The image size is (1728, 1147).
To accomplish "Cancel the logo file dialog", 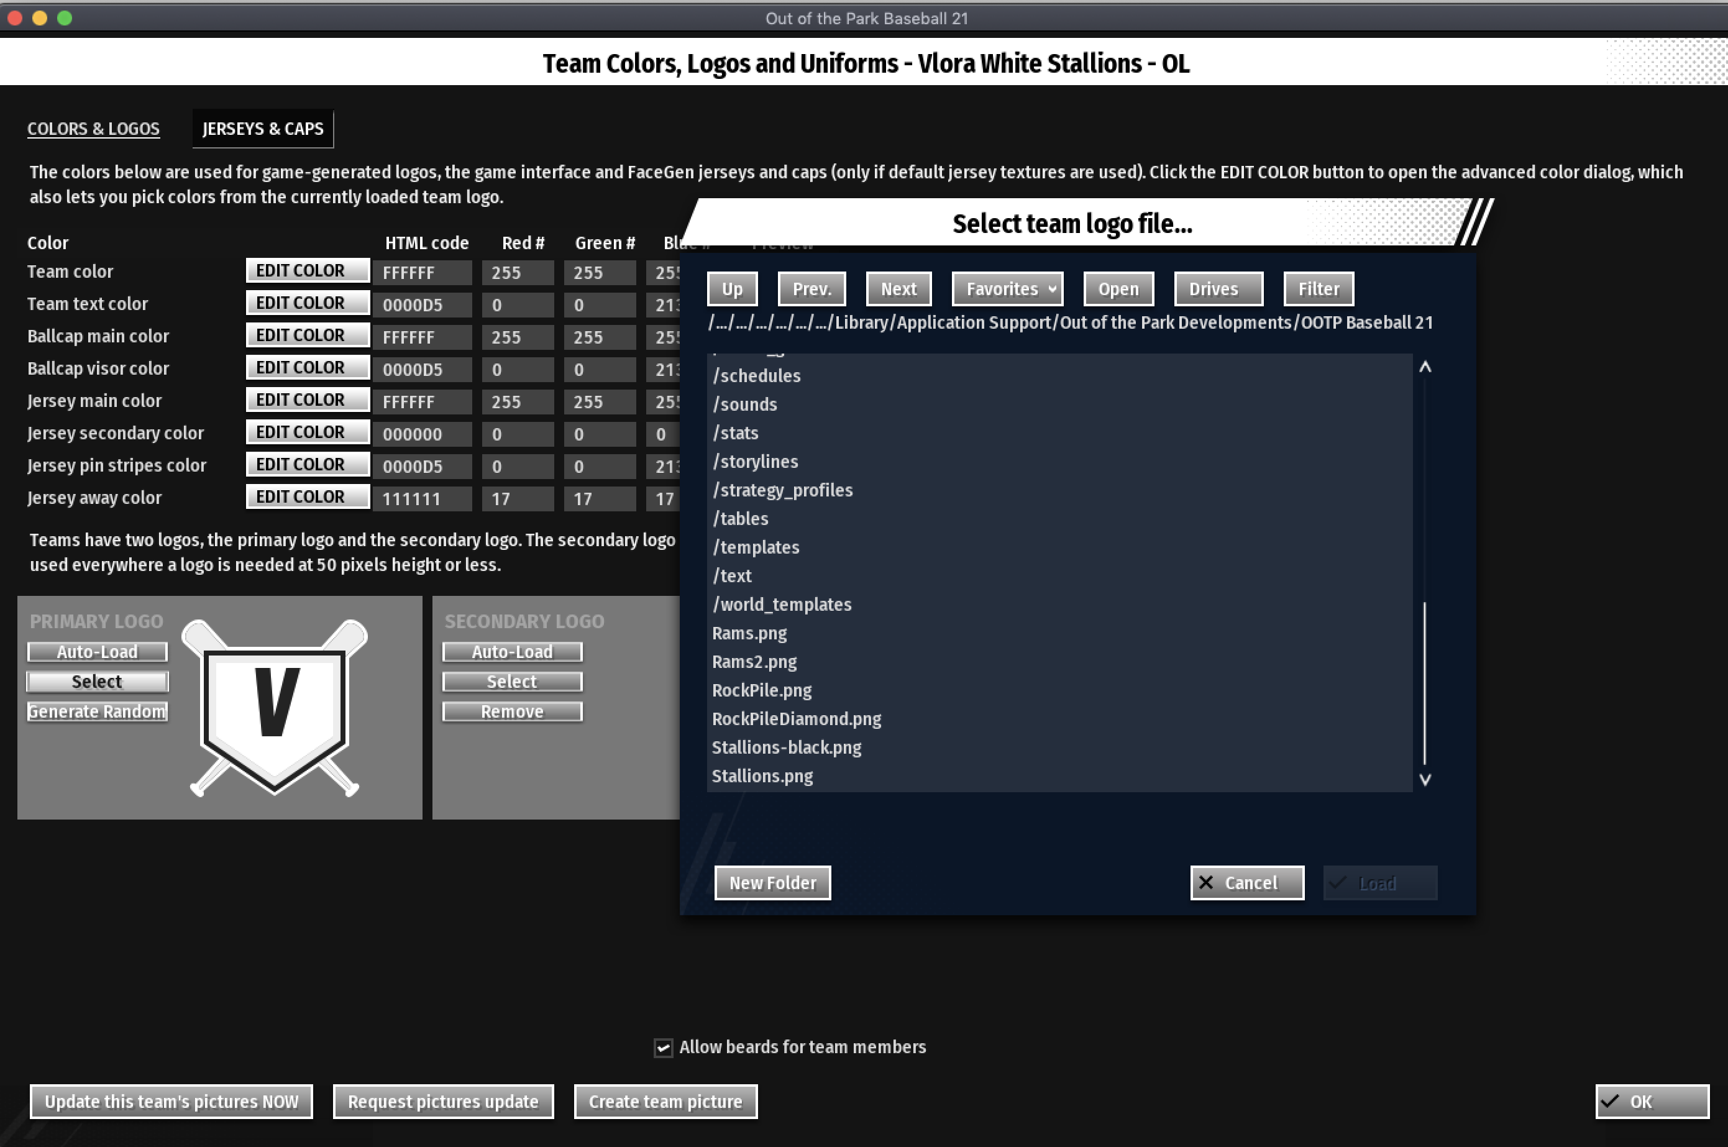I will pyautogui.click(x=1246, y=883).
